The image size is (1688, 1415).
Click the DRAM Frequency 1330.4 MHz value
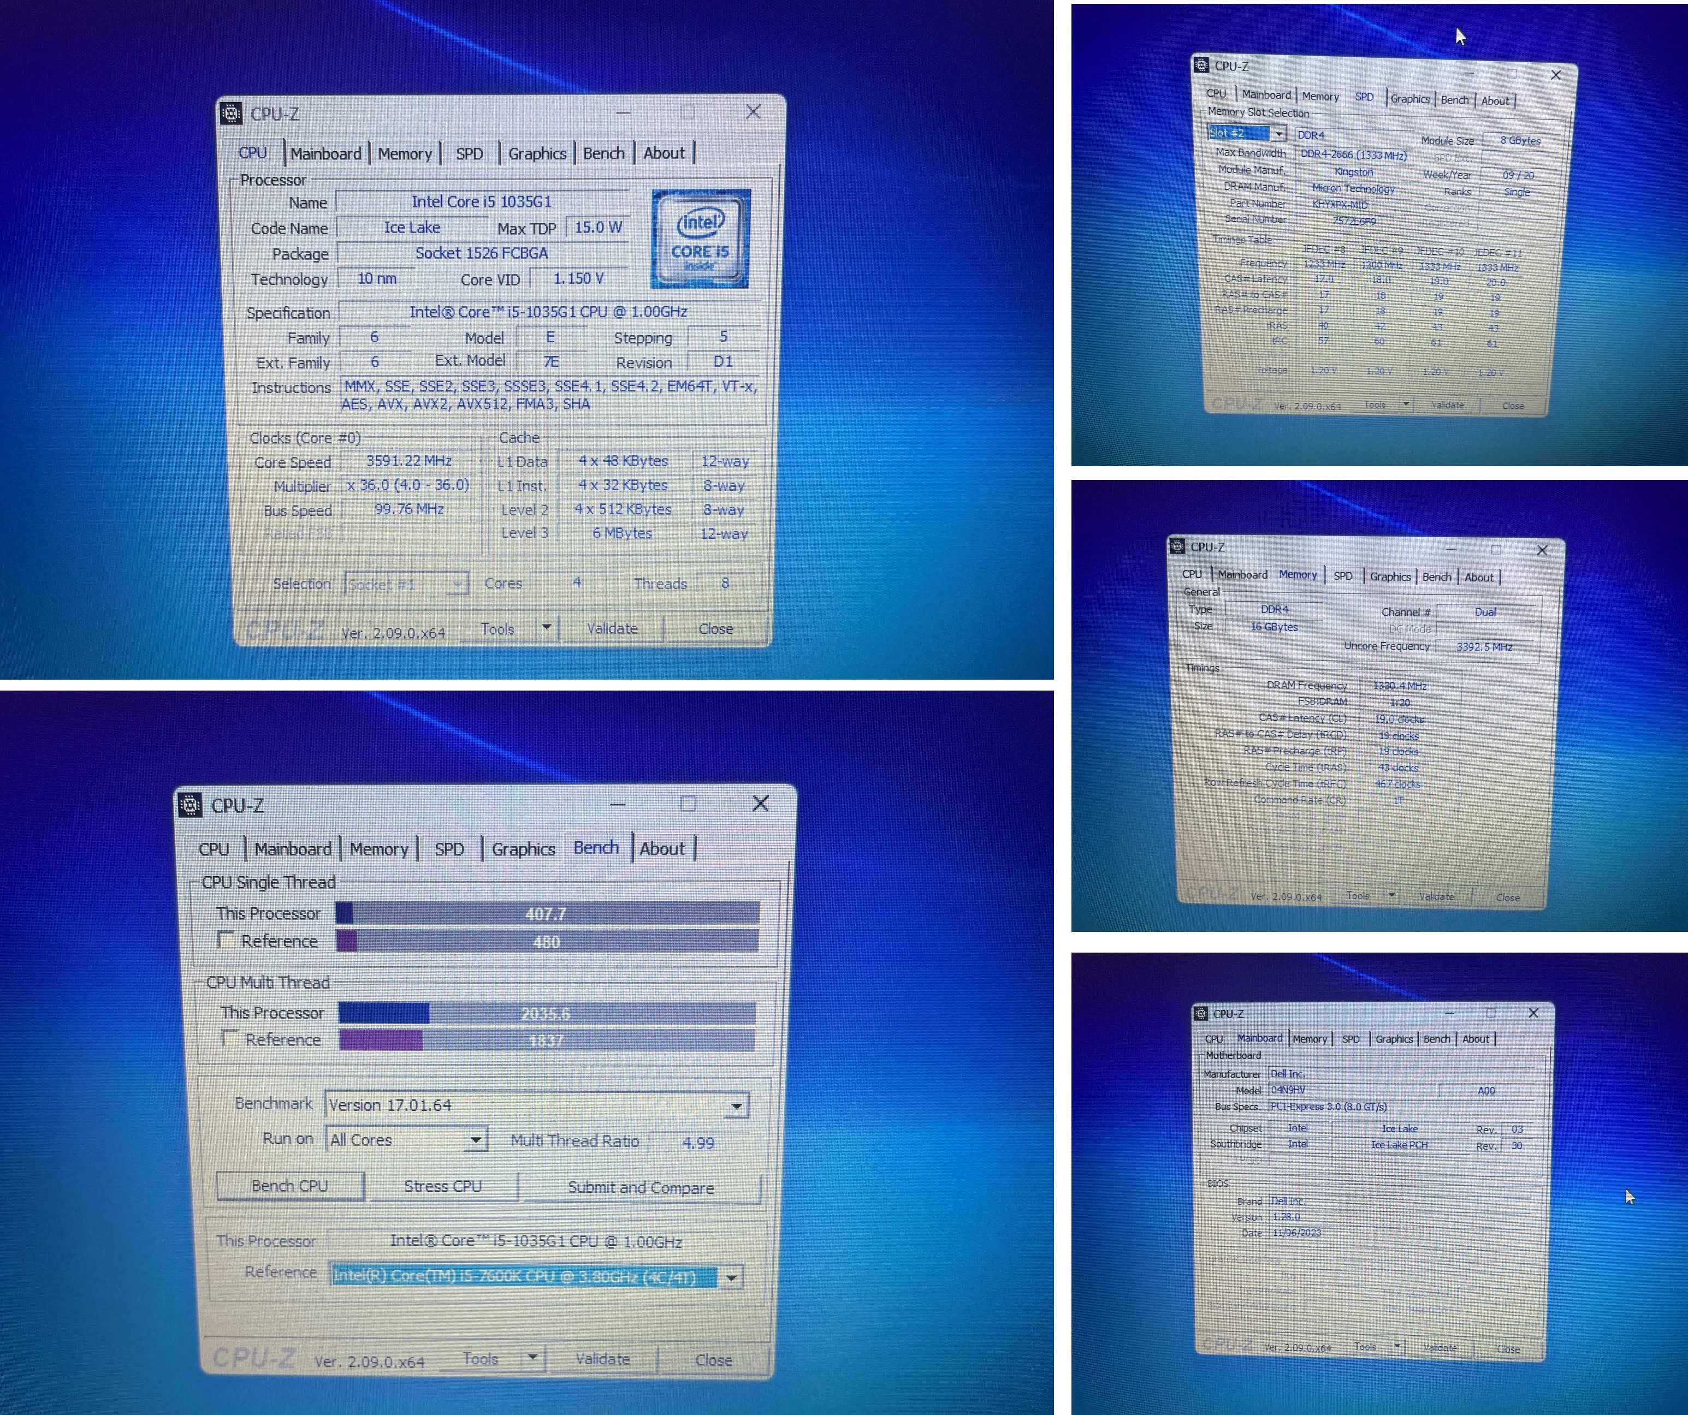click(1400, 686)
